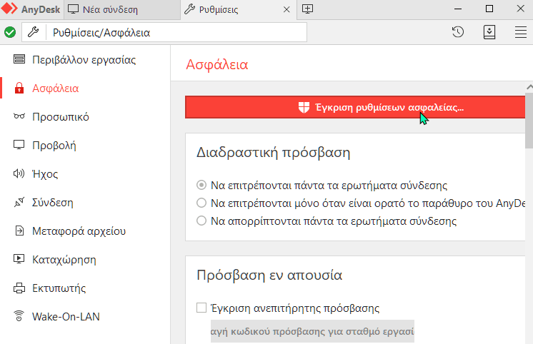The width and height of the screenshot is (533, 344).
Task: Close the Ρυθμίσεις tab
Action: tap(287, 9)
